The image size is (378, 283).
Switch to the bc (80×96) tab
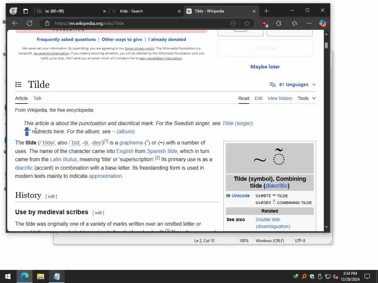click(71, 11)
